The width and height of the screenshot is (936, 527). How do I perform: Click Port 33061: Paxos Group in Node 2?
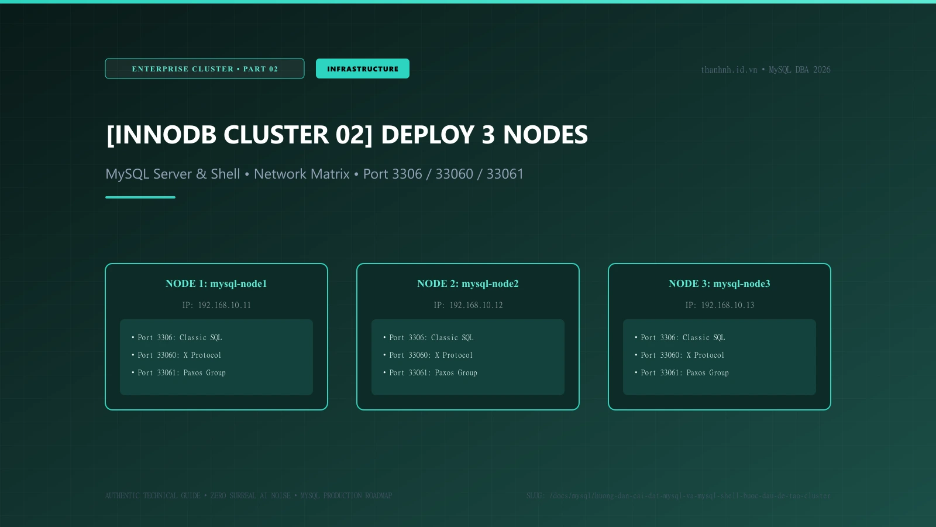coord(430,373)
